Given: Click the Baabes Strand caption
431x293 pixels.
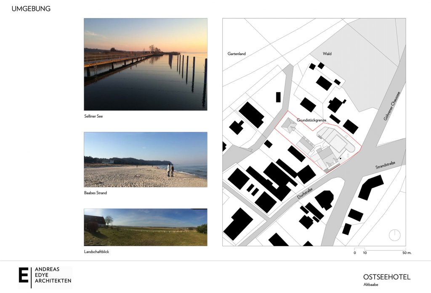Looking at the screenshot, I should tap(96, 193).
